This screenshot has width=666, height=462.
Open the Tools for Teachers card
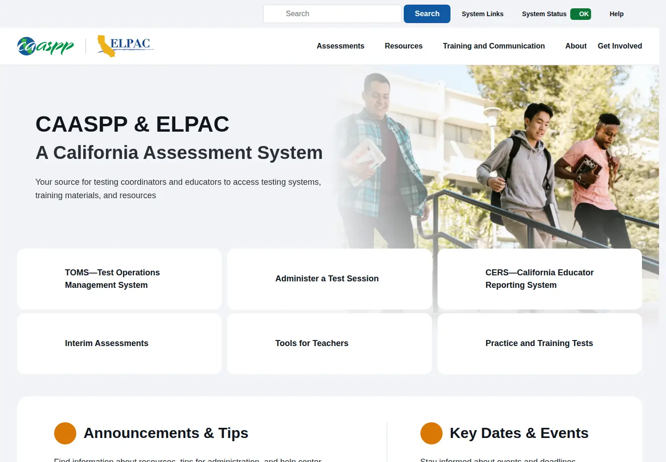click(329, 344)
